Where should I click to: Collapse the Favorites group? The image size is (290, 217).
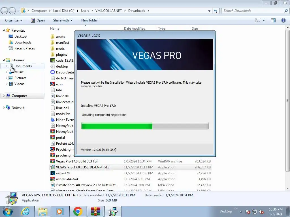pos(4,30)
